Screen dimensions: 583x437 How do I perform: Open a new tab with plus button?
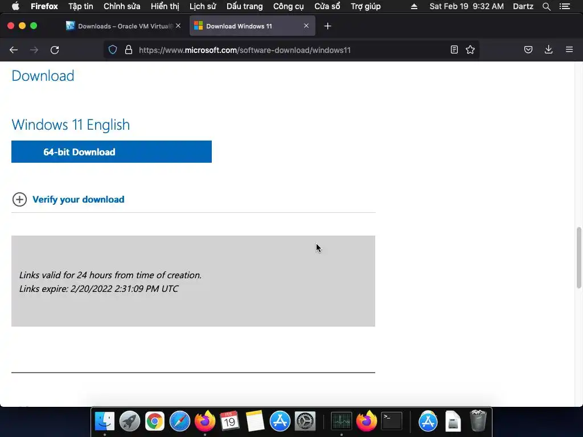(327, 26)
